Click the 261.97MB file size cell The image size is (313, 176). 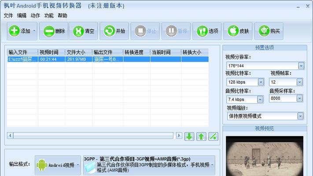78,59
